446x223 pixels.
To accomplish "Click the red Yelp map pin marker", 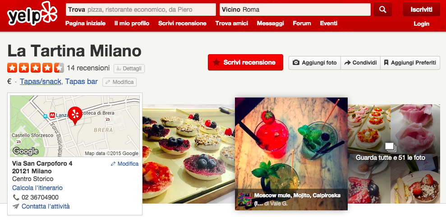I will (75, 116).
